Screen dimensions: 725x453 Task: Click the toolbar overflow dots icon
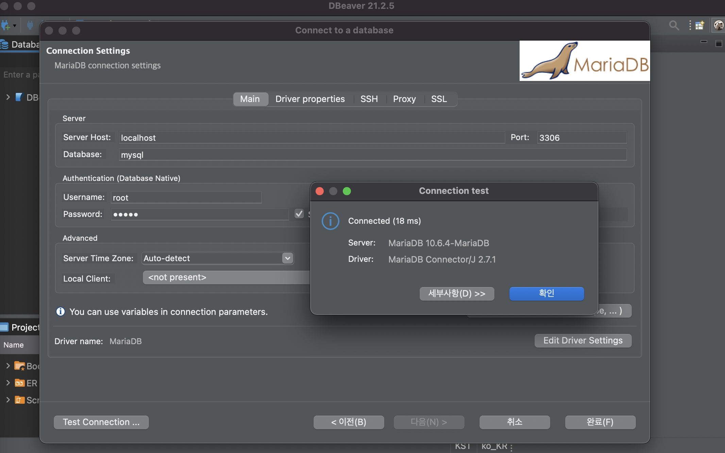click(690, 26)
